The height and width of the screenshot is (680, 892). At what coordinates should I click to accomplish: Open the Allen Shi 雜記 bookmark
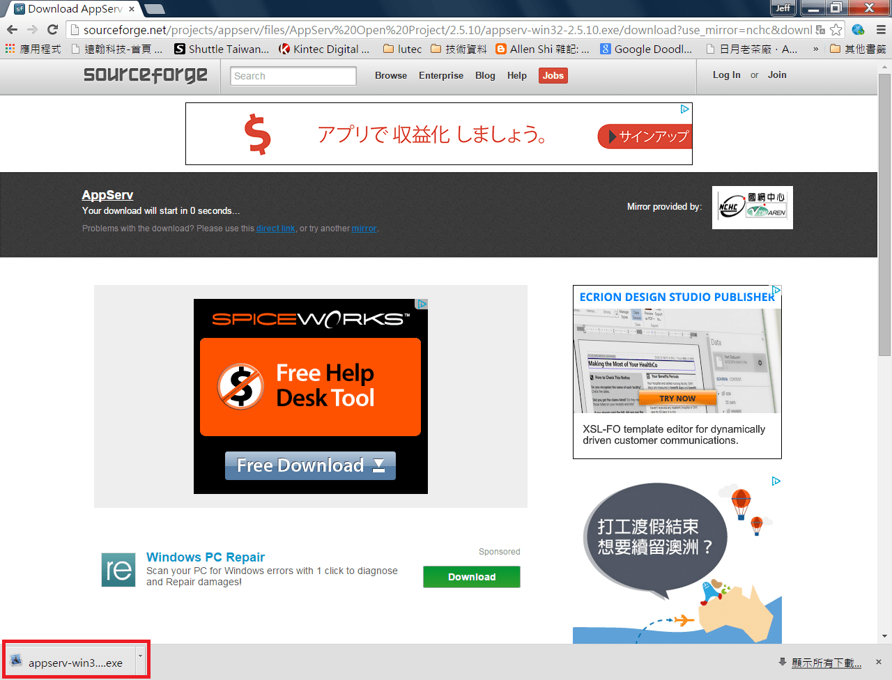point(543,49)
